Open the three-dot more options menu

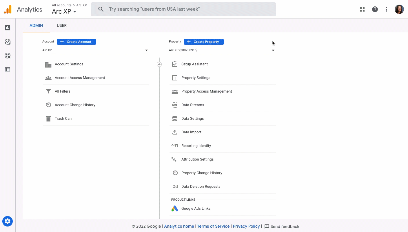[x=387, y=9]
